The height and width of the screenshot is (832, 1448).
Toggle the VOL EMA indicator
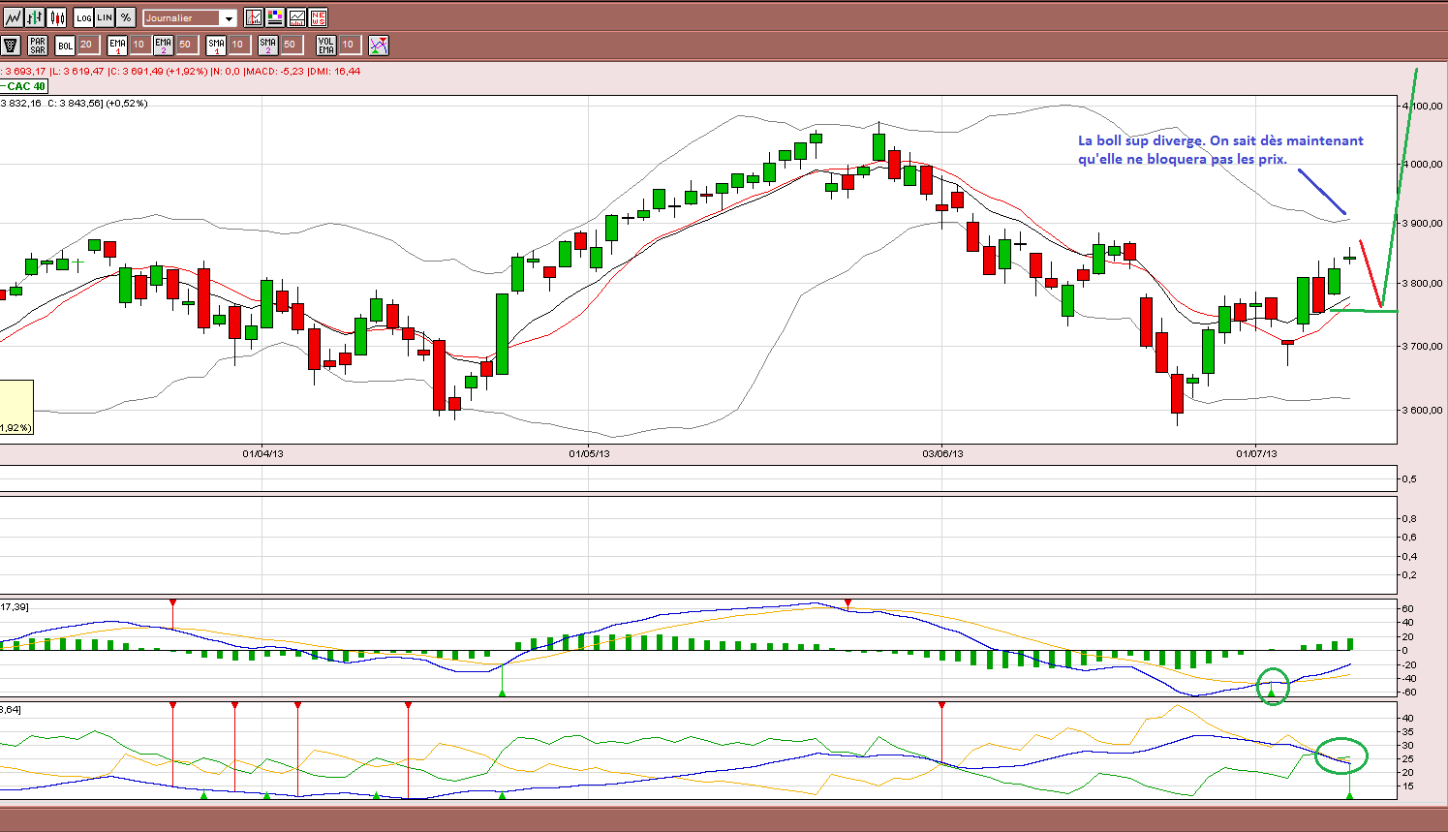(326, 45)
